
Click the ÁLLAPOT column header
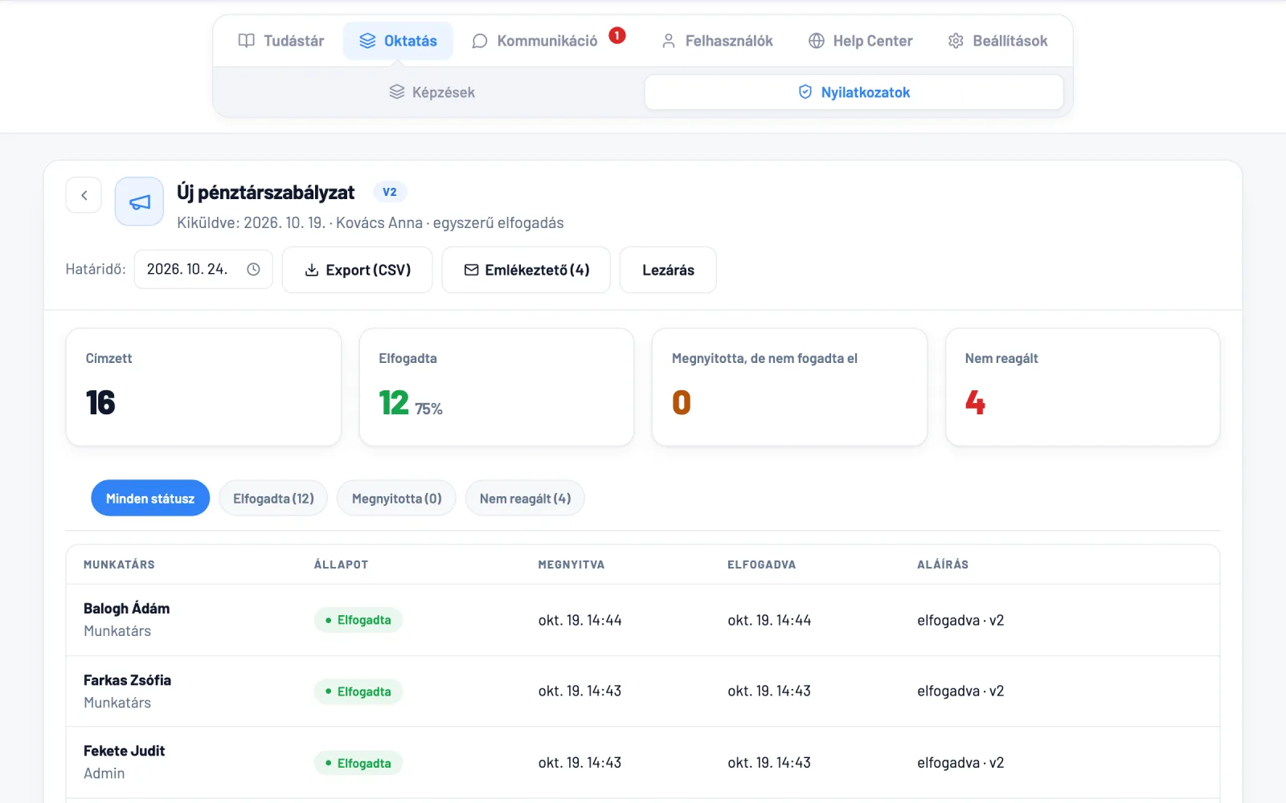tap(341, 565)
